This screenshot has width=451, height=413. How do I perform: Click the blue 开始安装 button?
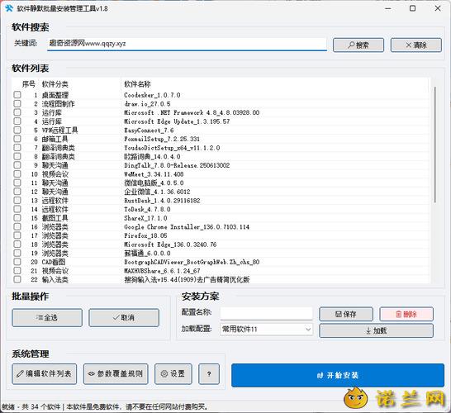pos(338,375)
